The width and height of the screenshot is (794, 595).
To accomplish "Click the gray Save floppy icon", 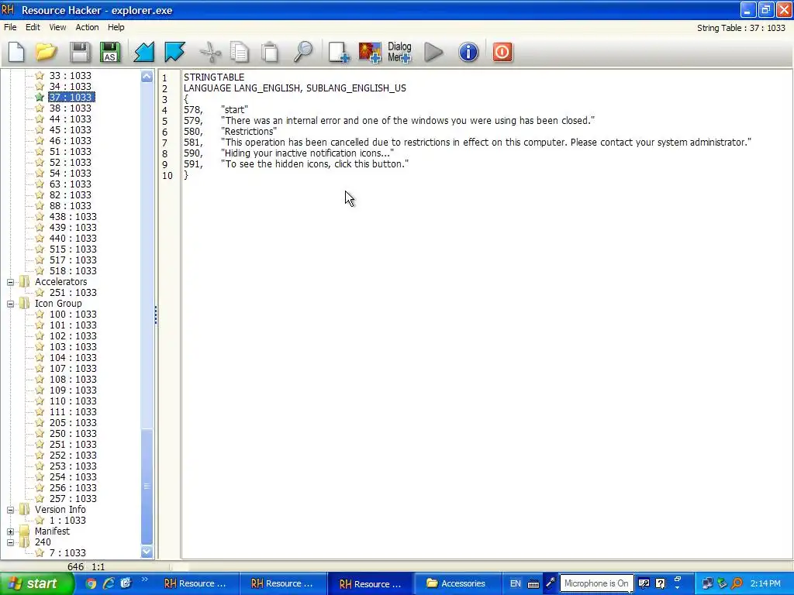I will pos(79,52).
